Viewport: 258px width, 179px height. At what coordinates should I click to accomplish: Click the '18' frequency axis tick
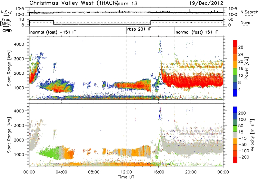click(x=21, y=19)
